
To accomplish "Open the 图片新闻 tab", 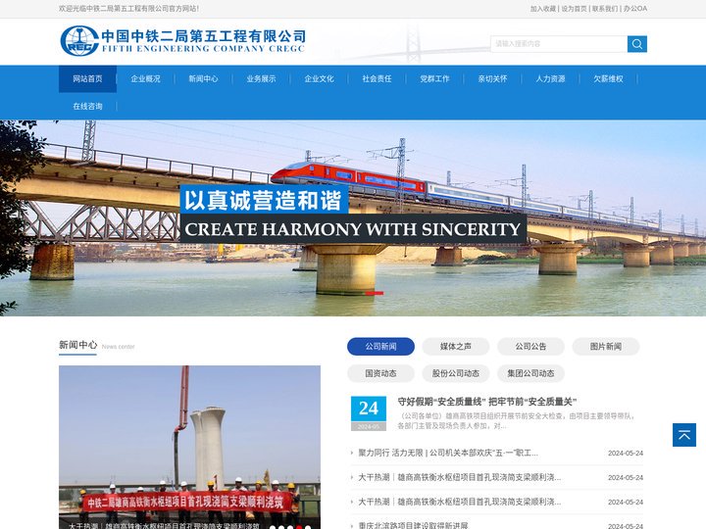I will (606, 347).
